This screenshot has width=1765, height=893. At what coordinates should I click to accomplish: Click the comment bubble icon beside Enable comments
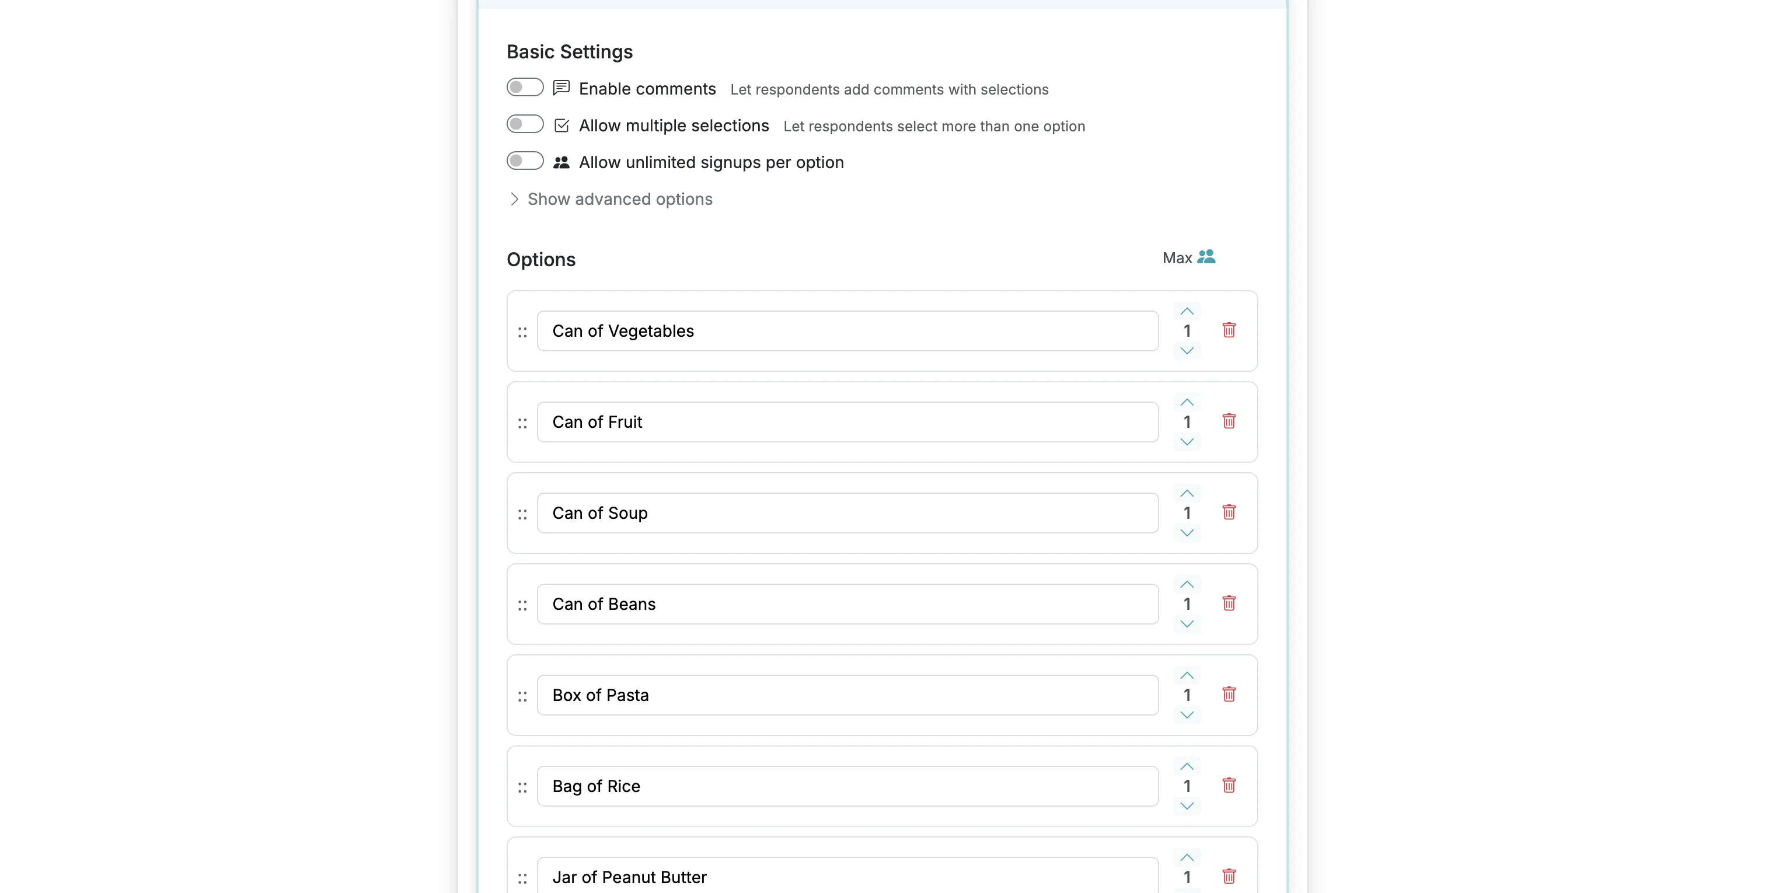coord(561,87)
